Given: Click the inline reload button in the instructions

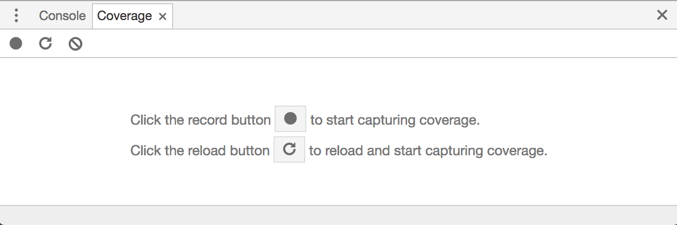Looking at the screenshot, I should 289,149.
